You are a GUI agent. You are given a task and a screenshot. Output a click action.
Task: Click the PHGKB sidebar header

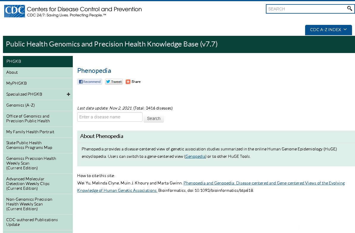14,61
